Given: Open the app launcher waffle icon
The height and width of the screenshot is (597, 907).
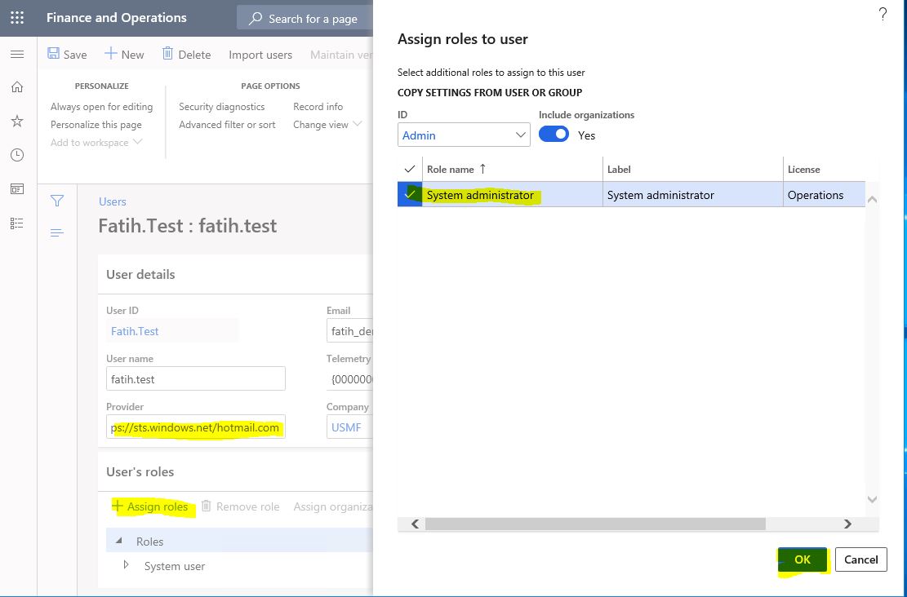Looking at the screenshot, I should point(17,18).
